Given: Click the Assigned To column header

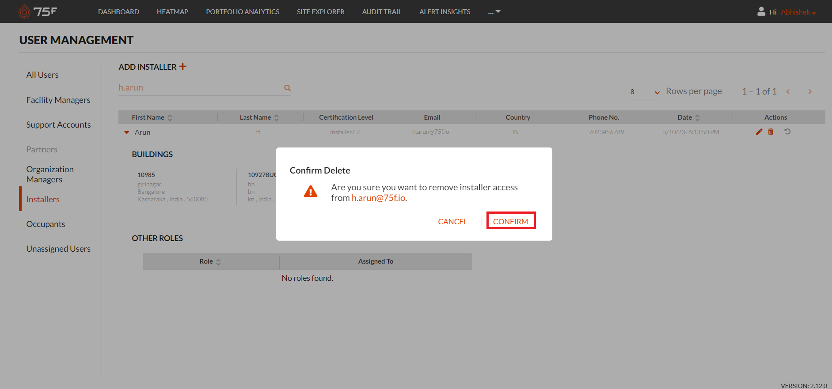Looking at the screenshot, I should (x=376, y=261).
